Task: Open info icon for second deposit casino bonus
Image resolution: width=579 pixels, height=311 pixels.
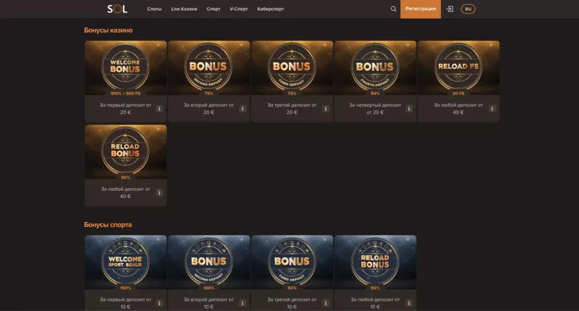Action: point(243,109)
